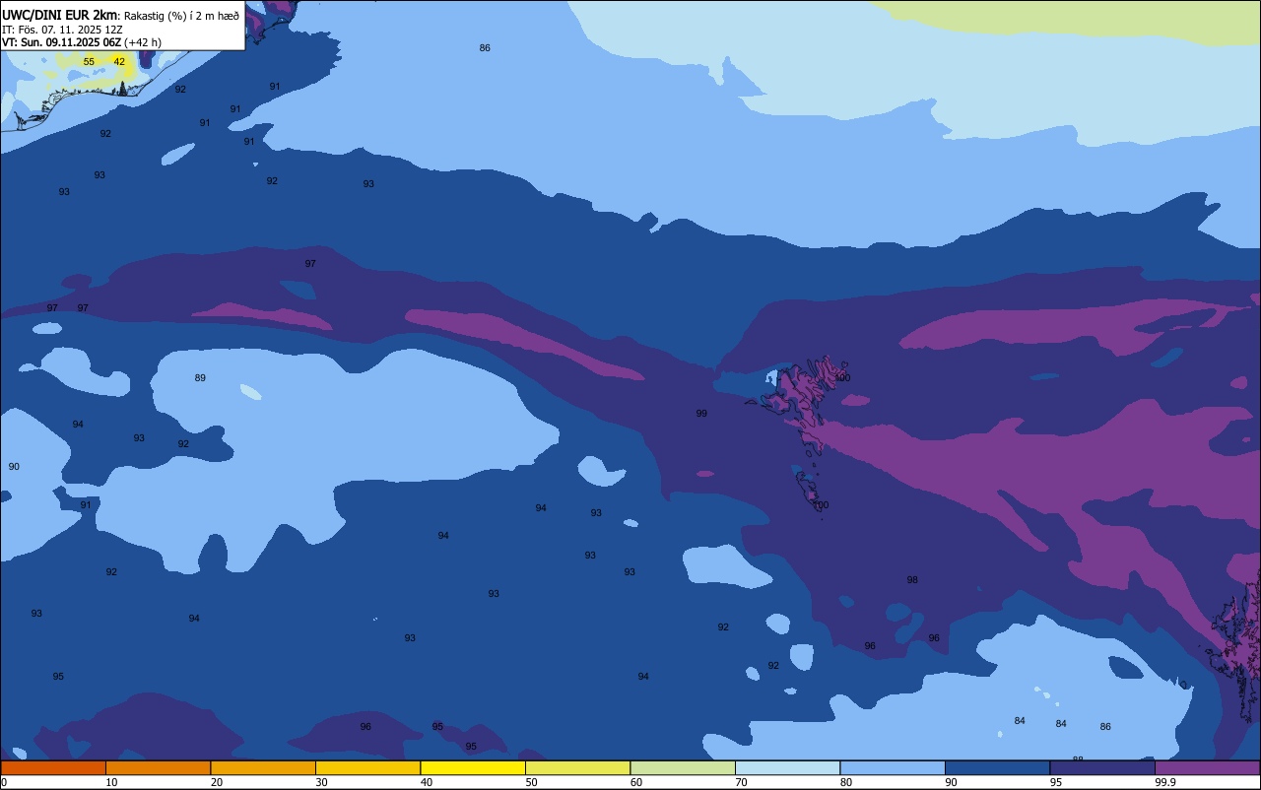This screenshot has width=1261, height=790.
Task: Click the UWC/DINI EUR 2km title text
Action: pyautogui.click(x=60, y=15)
